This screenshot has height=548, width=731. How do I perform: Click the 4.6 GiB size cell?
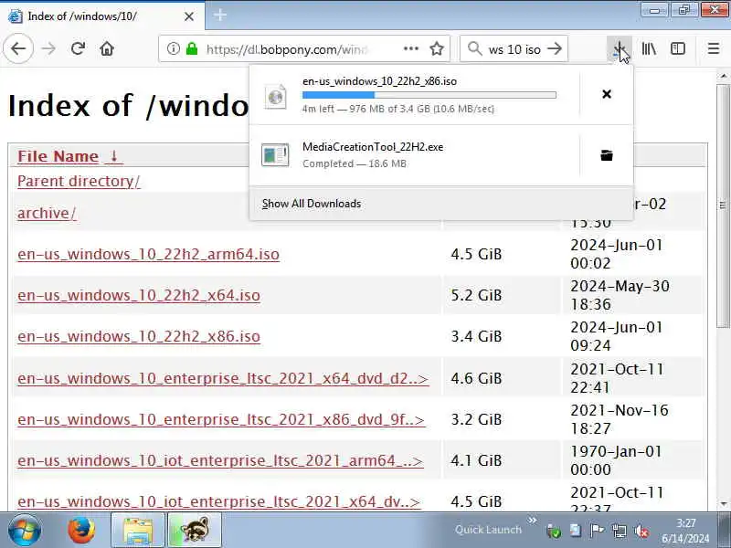pos(476,378)
